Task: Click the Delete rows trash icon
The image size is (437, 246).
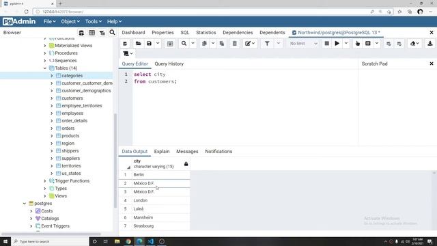Action: (235, 44)
